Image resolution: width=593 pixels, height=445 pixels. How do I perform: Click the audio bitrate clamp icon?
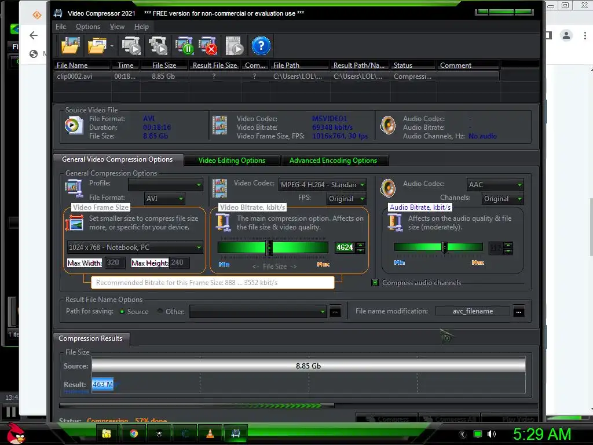coord(395,222)
